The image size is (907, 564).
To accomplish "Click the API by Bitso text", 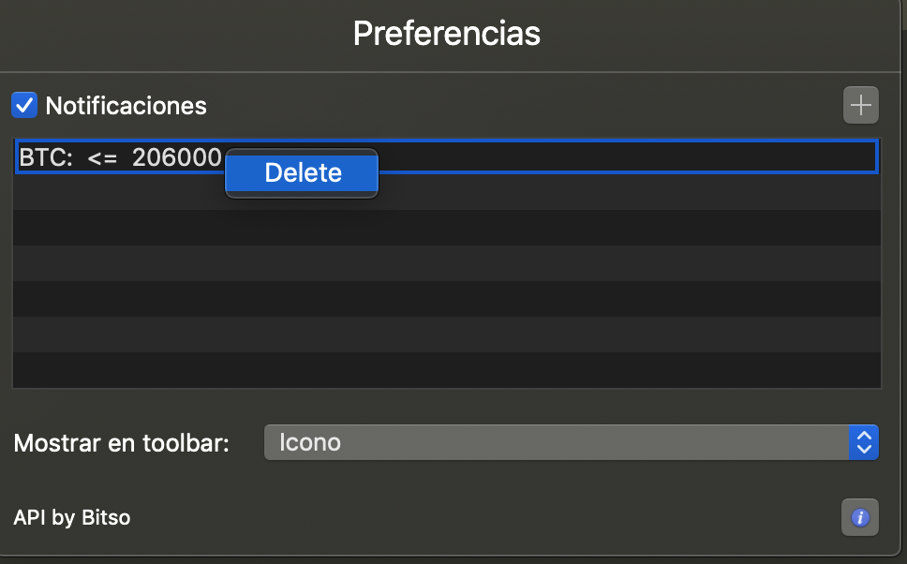I will click(72, 517).
